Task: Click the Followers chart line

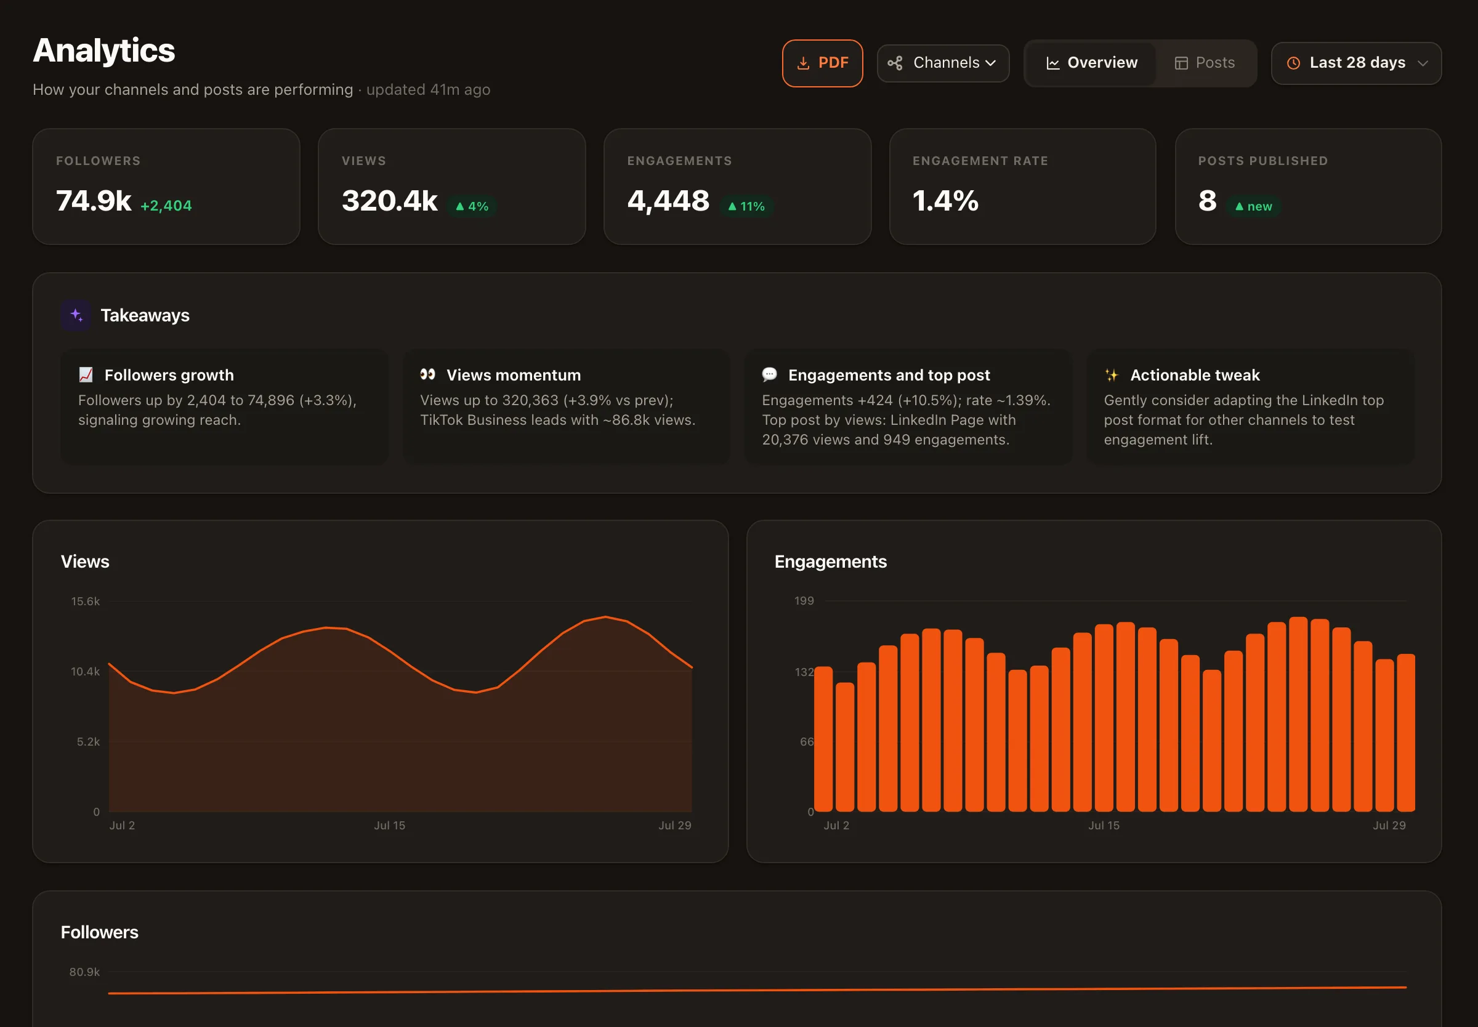Action: point(757,990)
